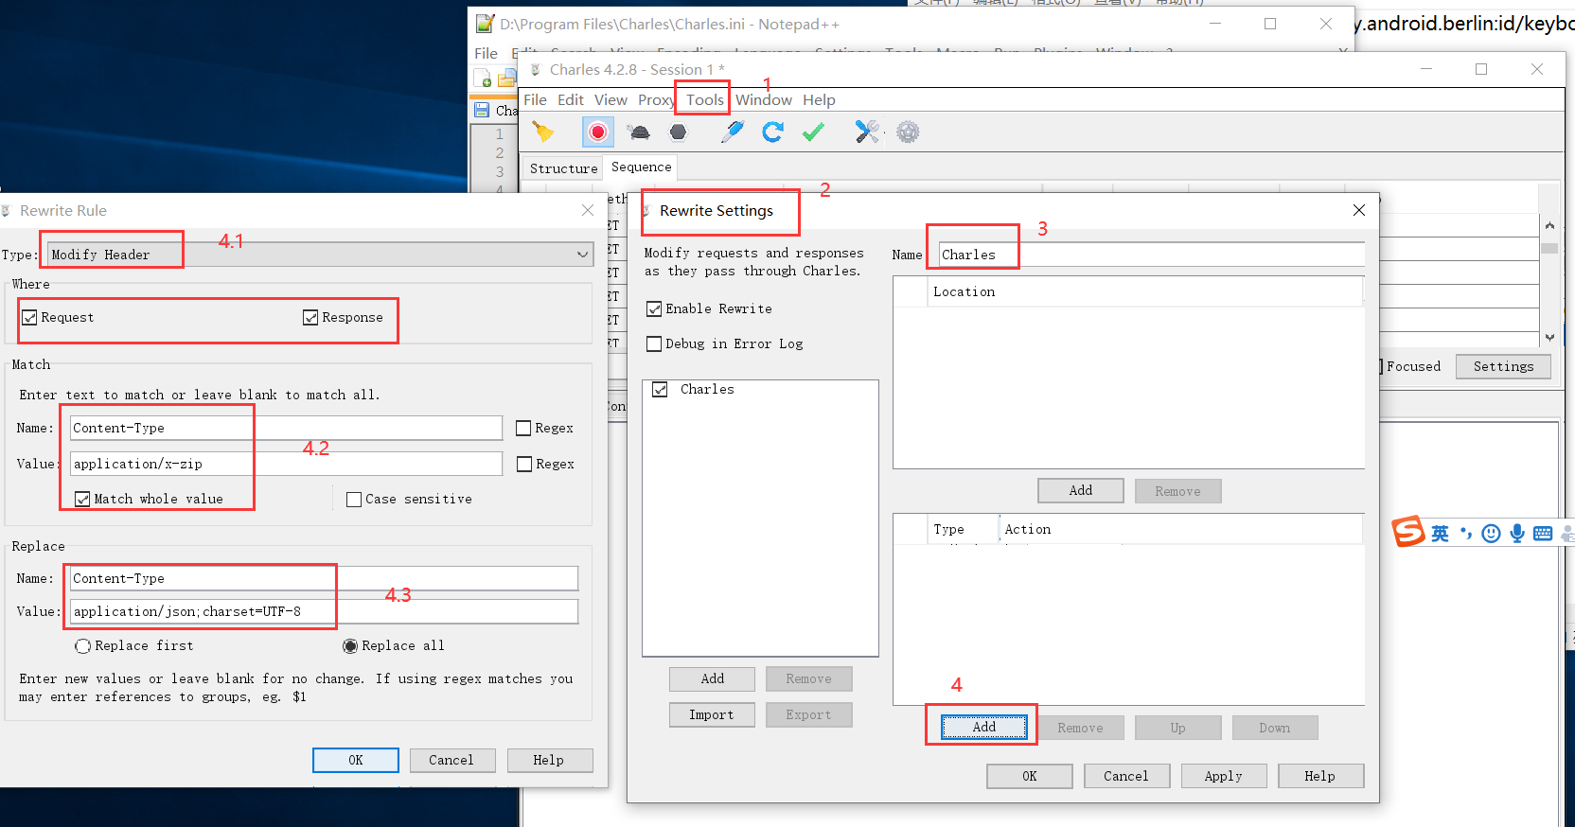The width and height of the screenshot is (1575, 827).
Task: Open Sogou emoji smiley icon
Action: [x=1491, y=534]
